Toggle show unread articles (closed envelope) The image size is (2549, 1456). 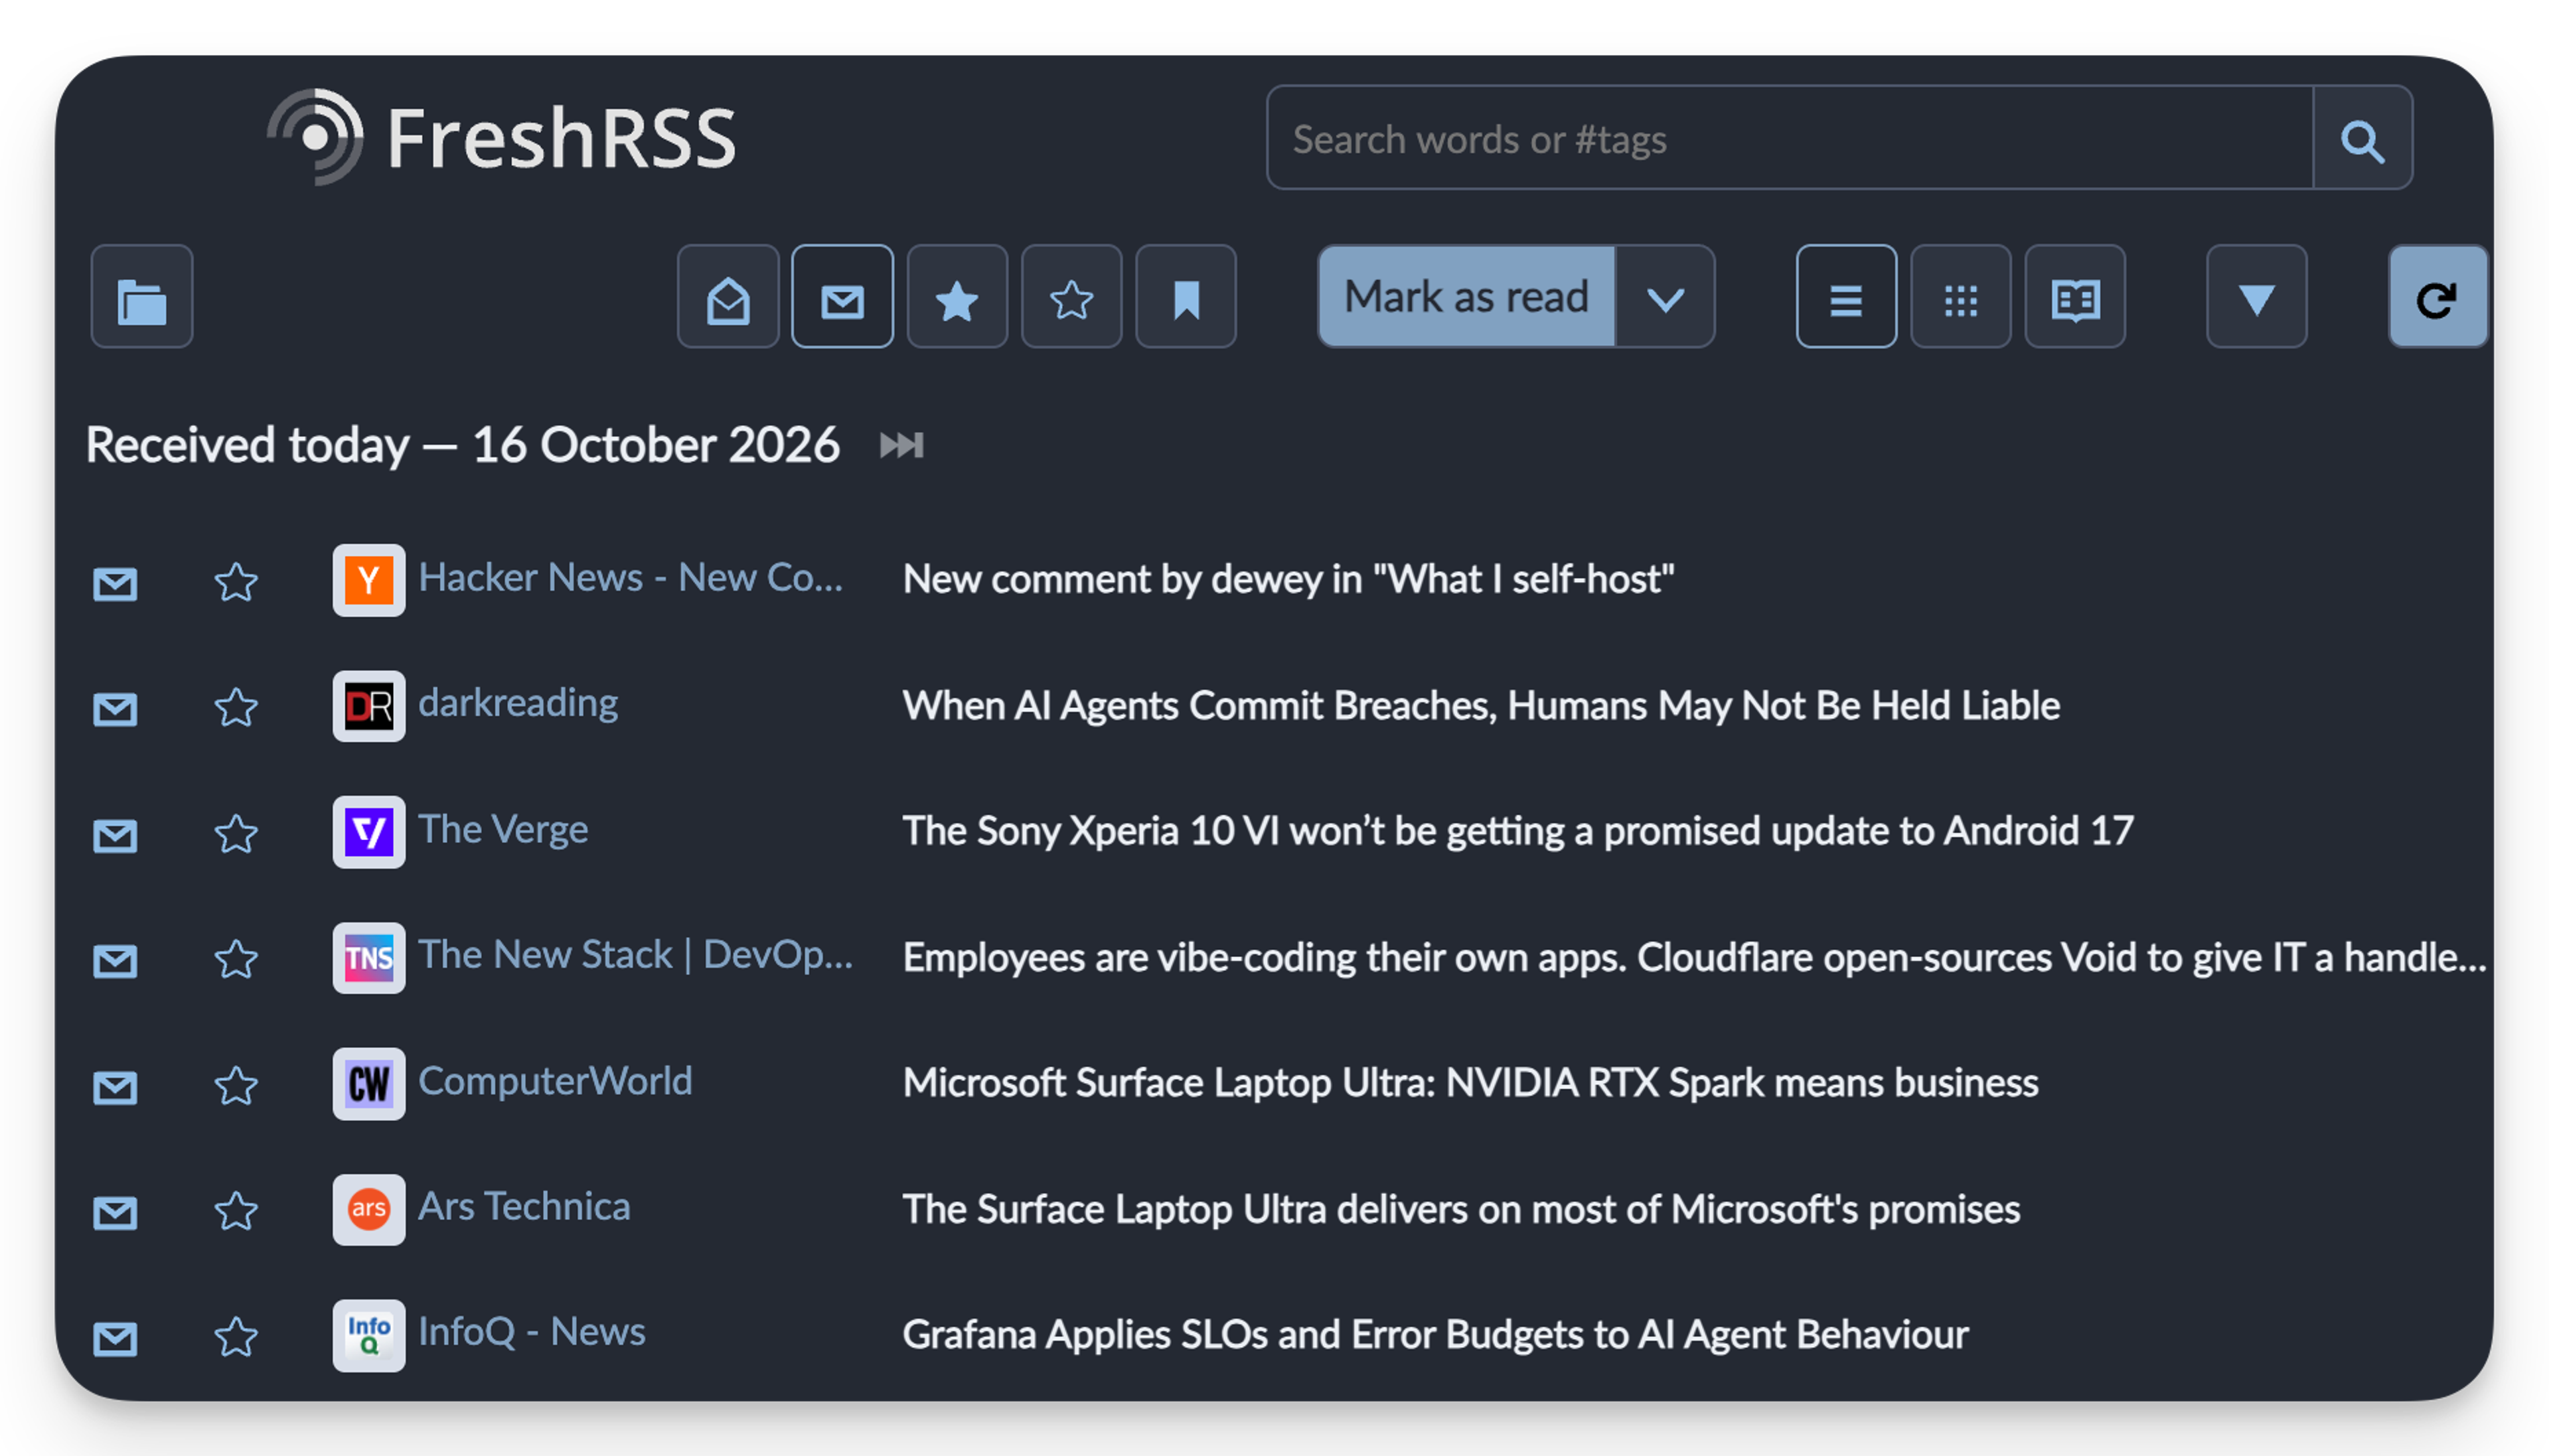click(842, 297)
